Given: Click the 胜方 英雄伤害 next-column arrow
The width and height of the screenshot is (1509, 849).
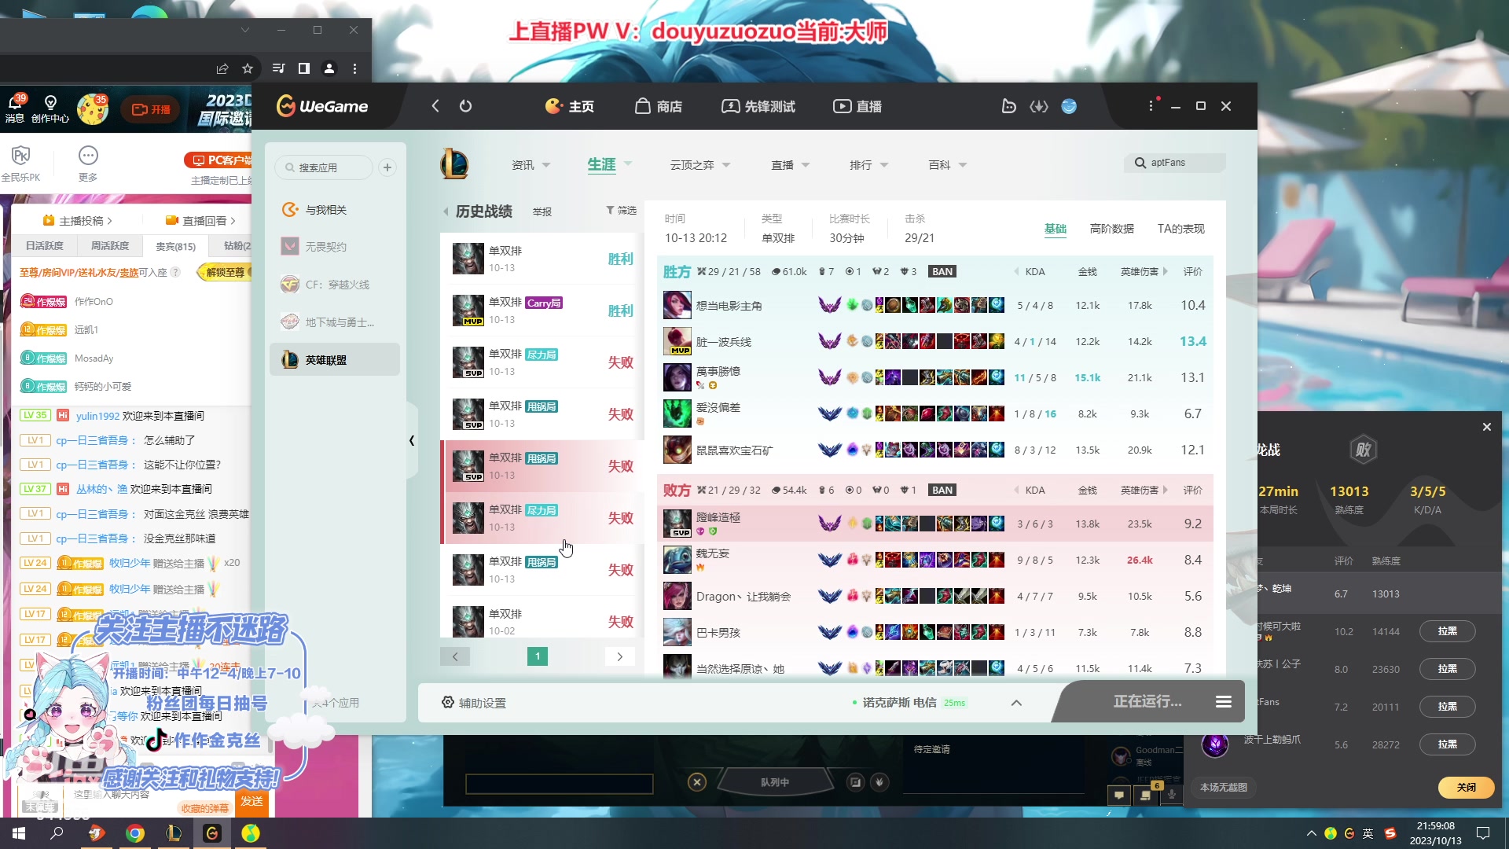Looking at the screenshot, I should [x=1166, y=271].
